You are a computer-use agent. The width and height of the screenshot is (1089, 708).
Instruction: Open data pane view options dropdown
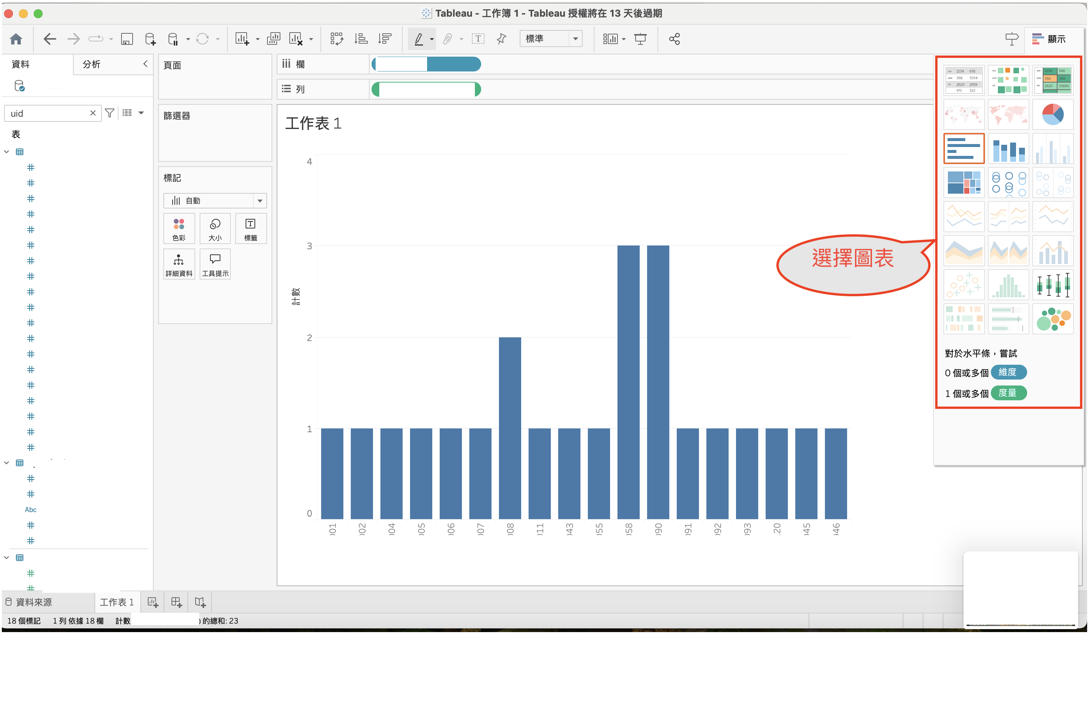141,113
